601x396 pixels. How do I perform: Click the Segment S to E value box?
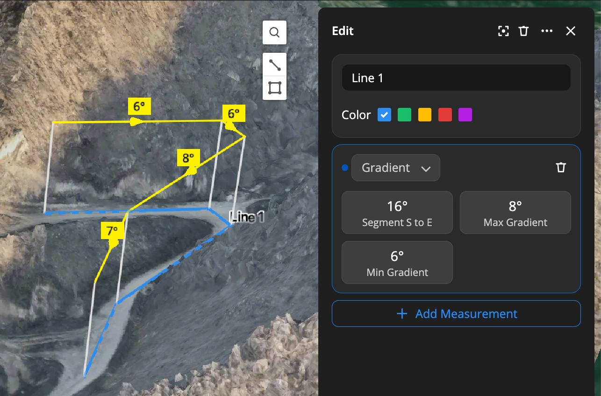397,212
